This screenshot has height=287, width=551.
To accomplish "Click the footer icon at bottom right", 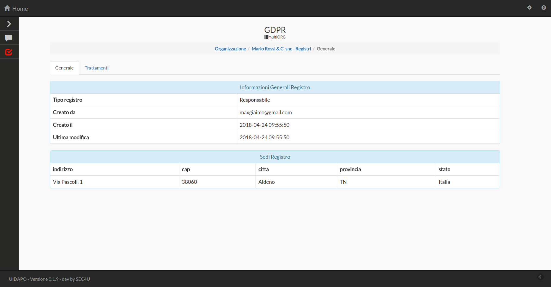I will 541,277.
